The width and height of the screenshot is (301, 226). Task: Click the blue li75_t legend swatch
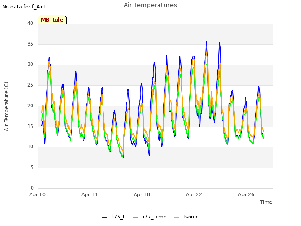(x=104, y=218)
